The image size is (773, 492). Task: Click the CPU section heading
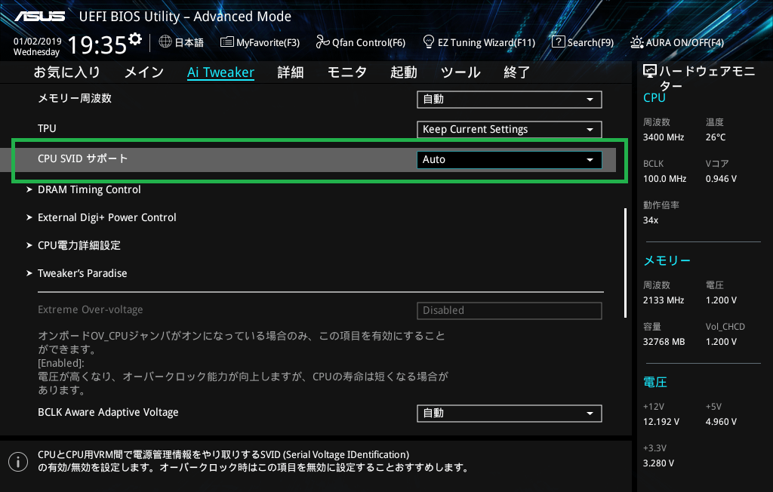tap(654, 97)
